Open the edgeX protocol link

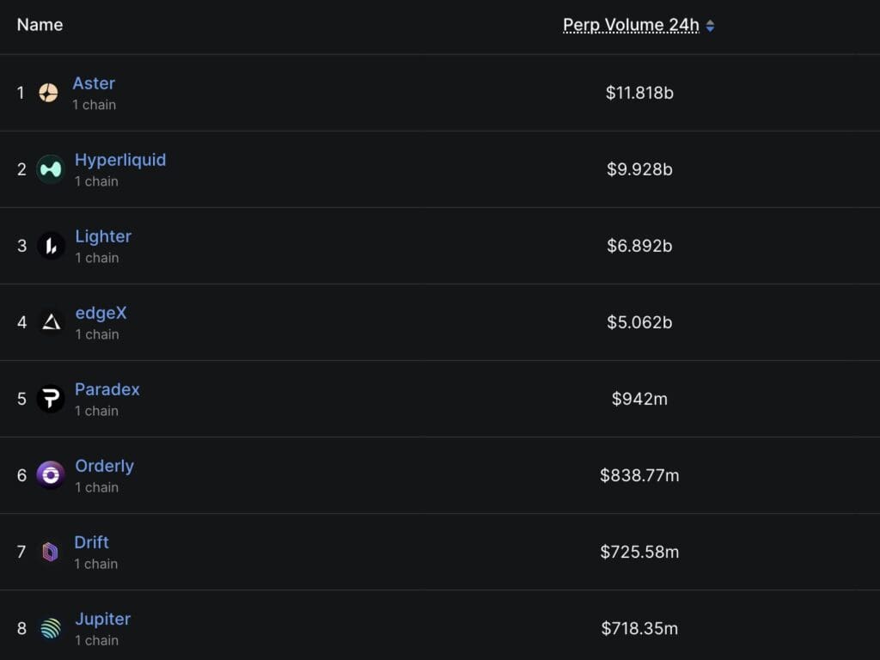pyautogui.click(x=101, y=313)
